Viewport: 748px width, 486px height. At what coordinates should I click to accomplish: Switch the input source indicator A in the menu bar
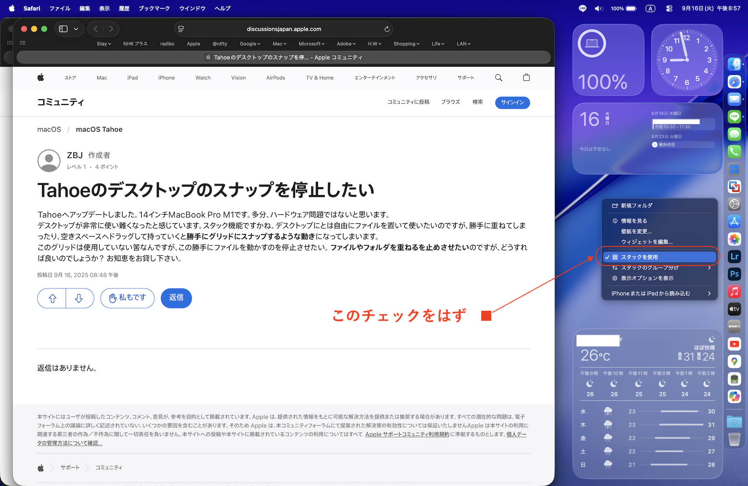[650, 8]
